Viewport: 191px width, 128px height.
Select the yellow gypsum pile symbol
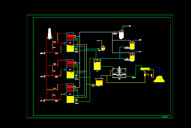159,79
